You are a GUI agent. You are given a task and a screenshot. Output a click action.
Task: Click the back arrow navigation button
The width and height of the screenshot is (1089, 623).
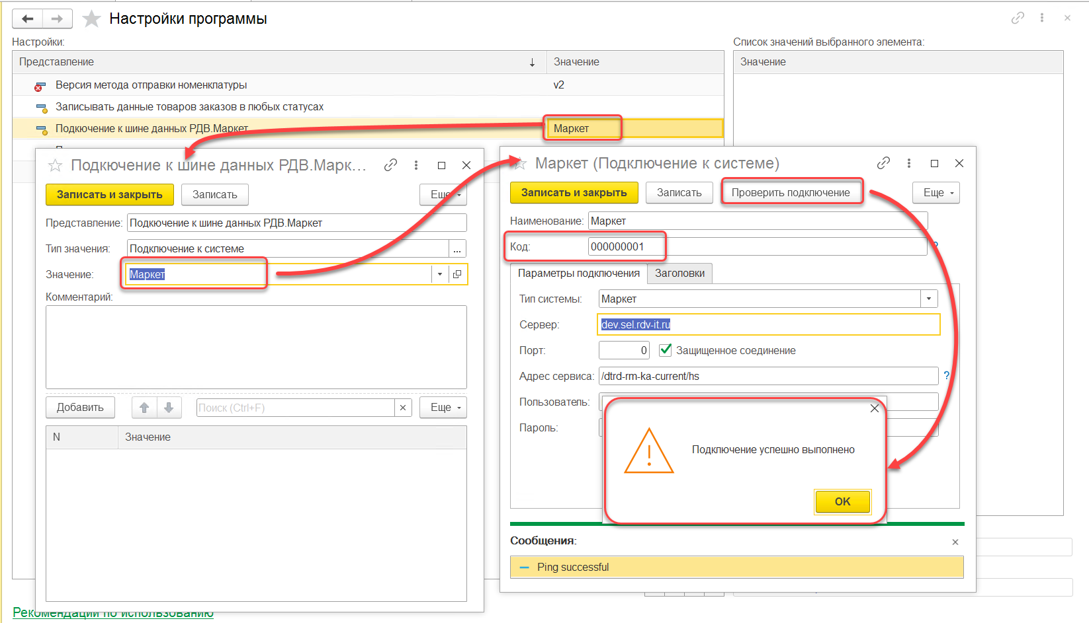[x=28, y=19]
